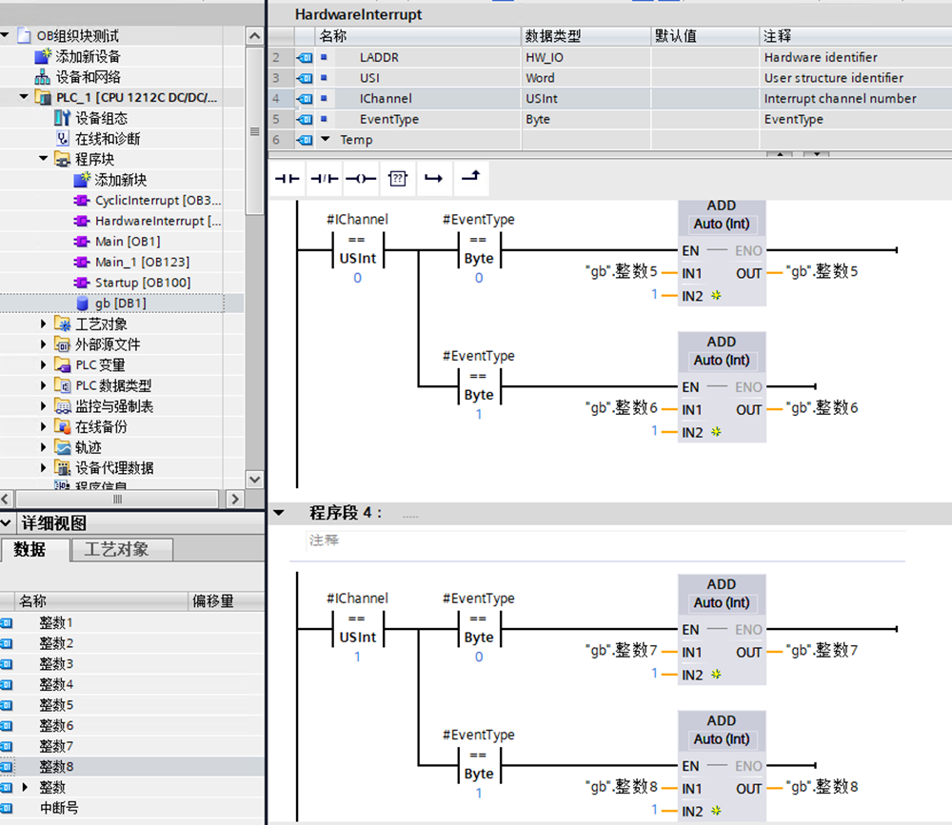Insert a normally closed contact
The height and width of the screenshot is (825, 952).
click(324, 178)
